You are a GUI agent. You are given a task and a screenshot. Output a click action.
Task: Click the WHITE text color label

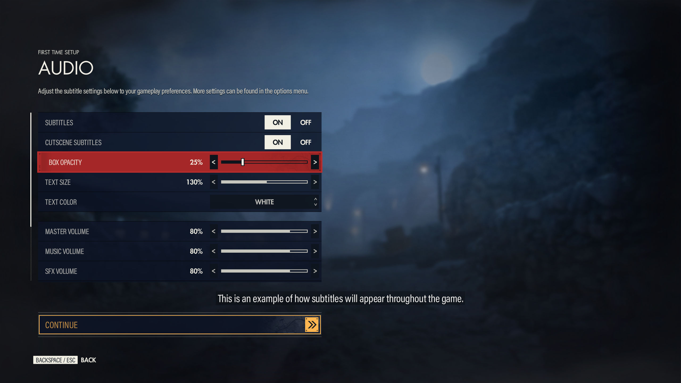pos(264,202)
